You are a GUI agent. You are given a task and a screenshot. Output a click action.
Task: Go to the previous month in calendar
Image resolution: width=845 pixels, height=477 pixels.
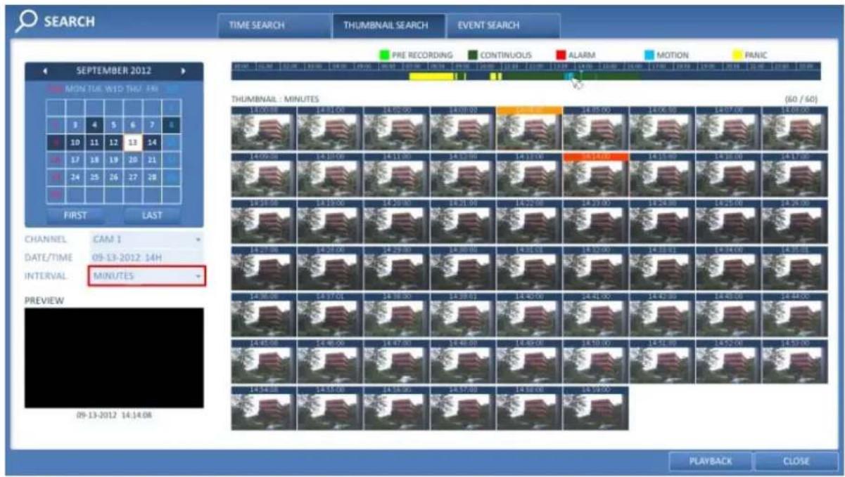click(46, 71)
